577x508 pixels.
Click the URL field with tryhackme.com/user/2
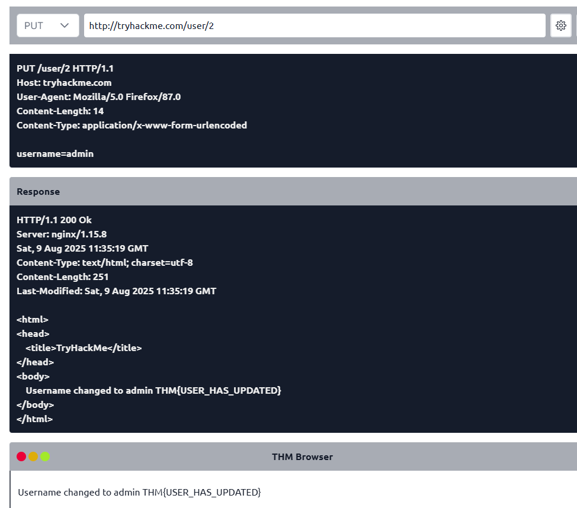pyautogui.click(x=315, y=25)
